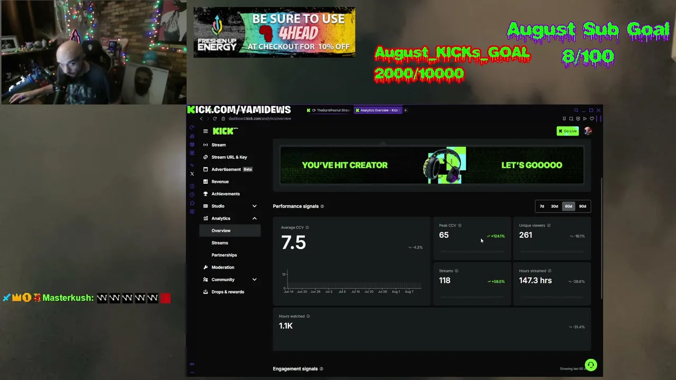Click the info icon next to Performance signals
Viewport: 676px width, 380px height.
322,206
